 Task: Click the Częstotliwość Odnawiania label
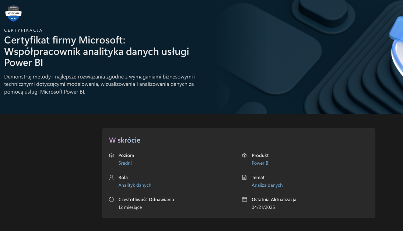[146, 199]
